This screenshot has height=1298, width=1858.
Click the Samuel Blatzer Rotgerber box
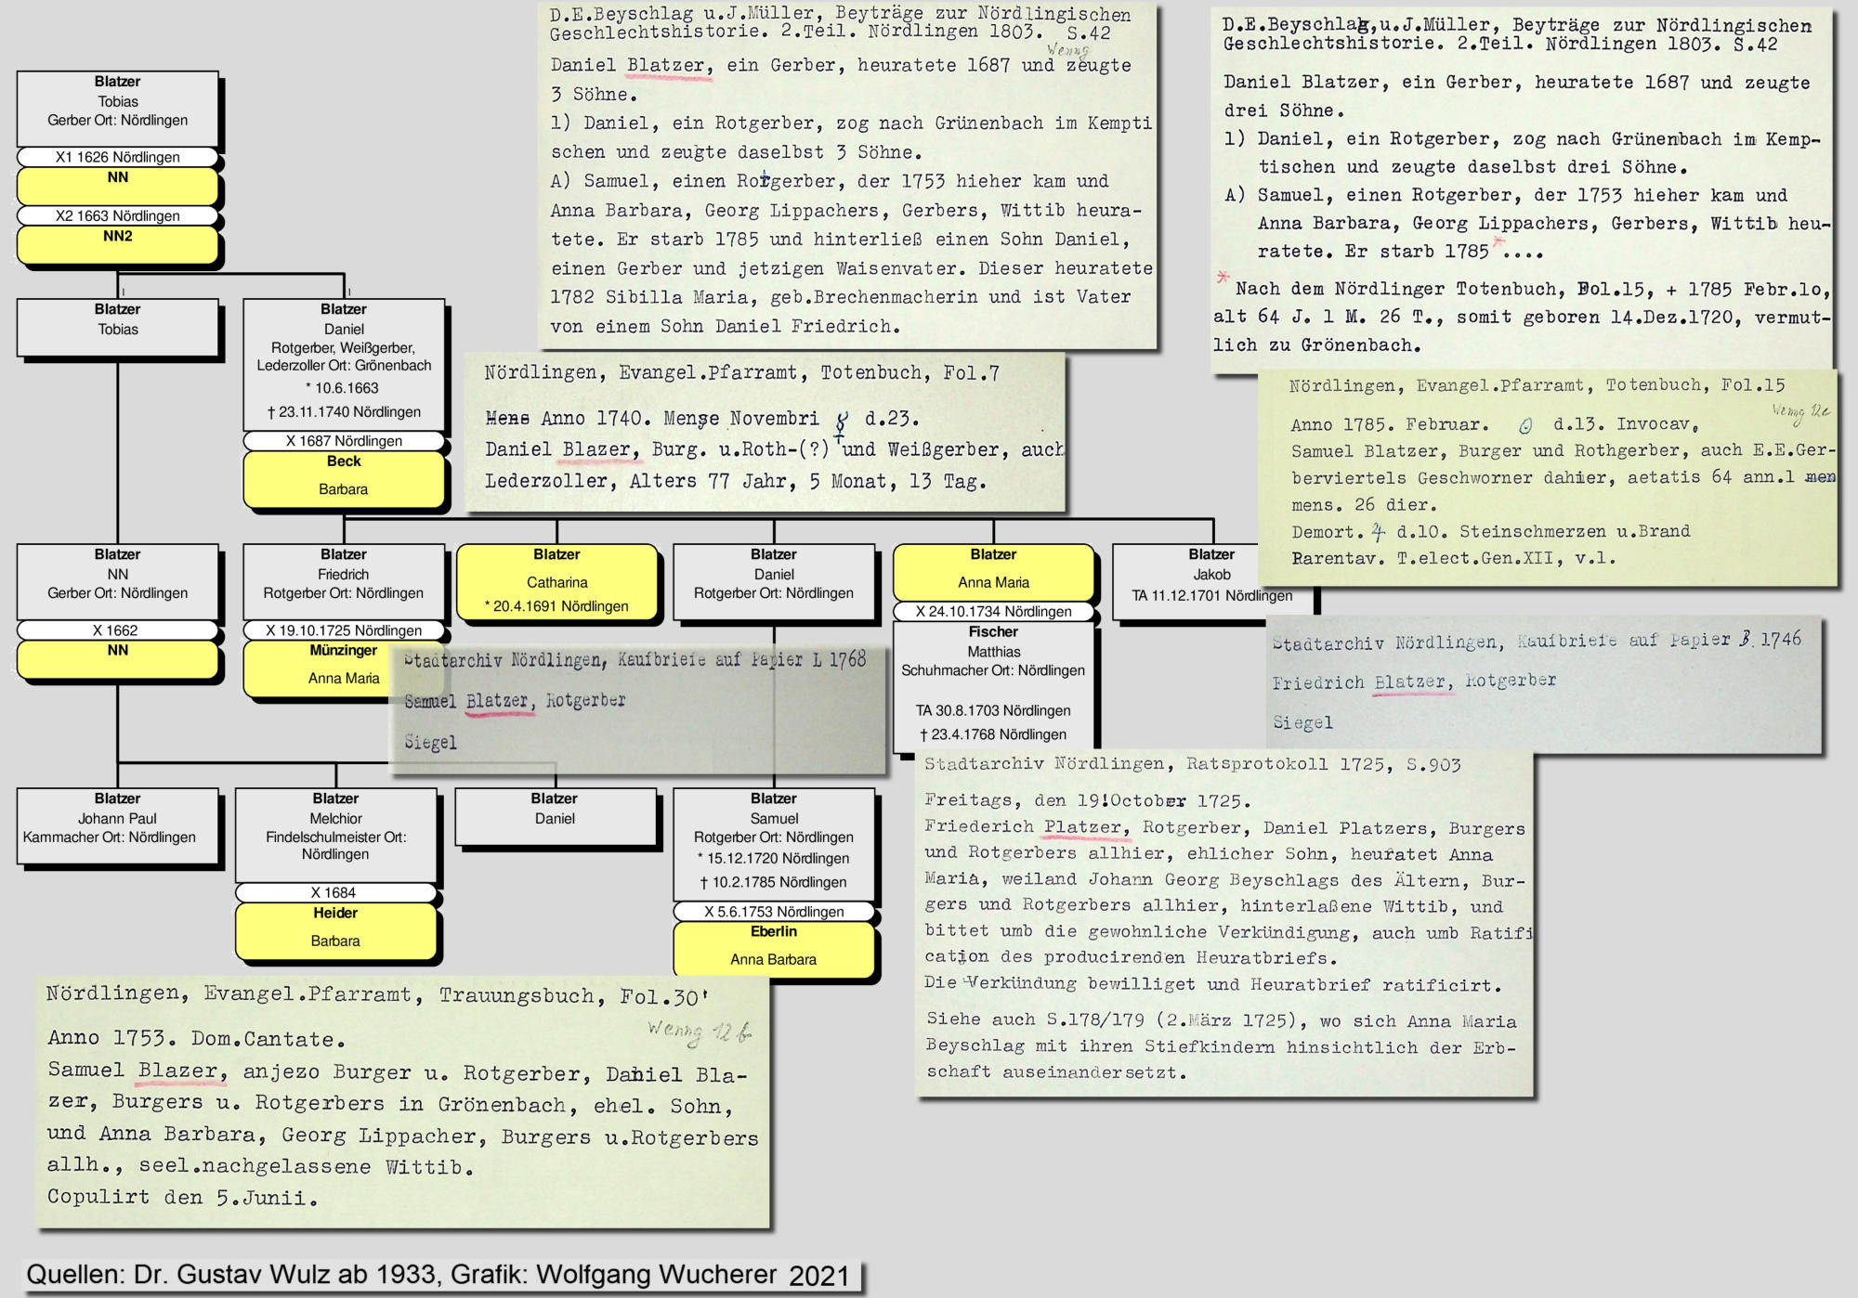tap(773, 841)
